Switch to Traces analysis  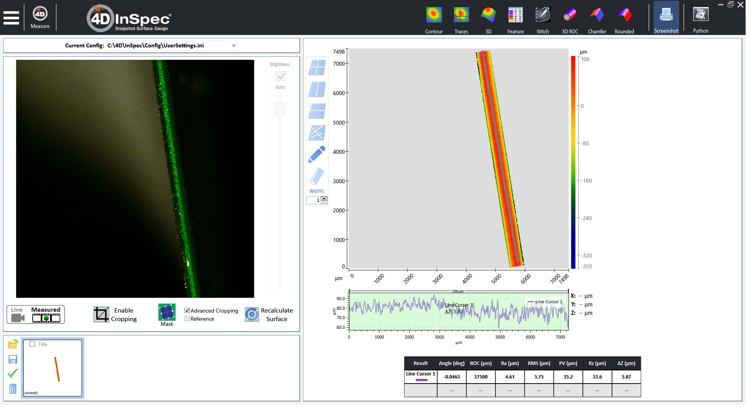[x=461, y=21]
